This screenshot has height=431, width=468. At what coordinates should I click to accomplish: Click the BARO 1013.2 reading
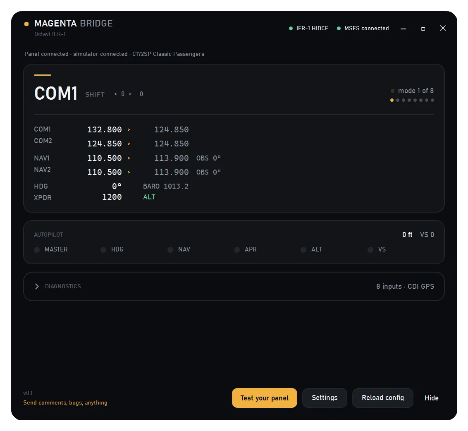click(x=166, y=187)
